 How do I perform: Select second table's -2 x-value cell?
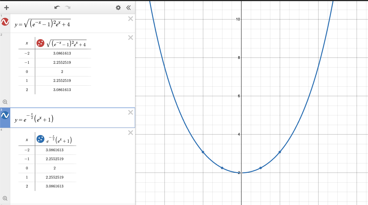click(27, 150)
